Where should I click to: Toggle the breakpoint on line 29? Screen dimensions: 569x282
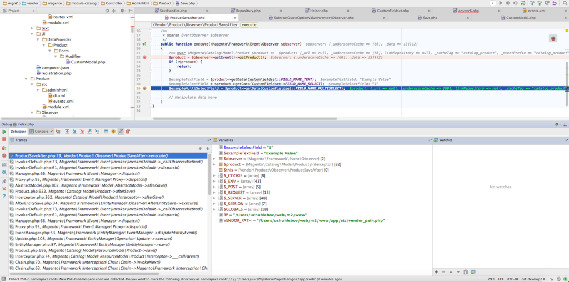[x=144, y=88]
